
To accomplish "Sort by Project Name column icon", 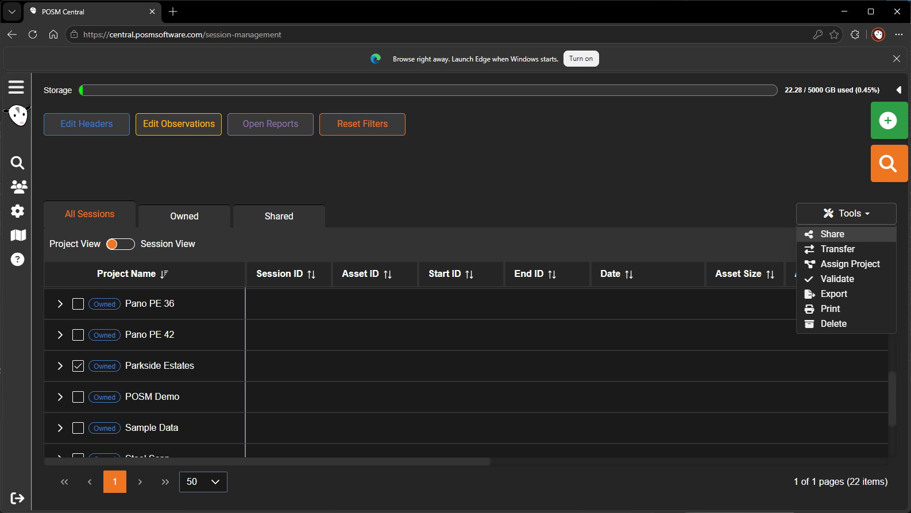I will 164,274.
